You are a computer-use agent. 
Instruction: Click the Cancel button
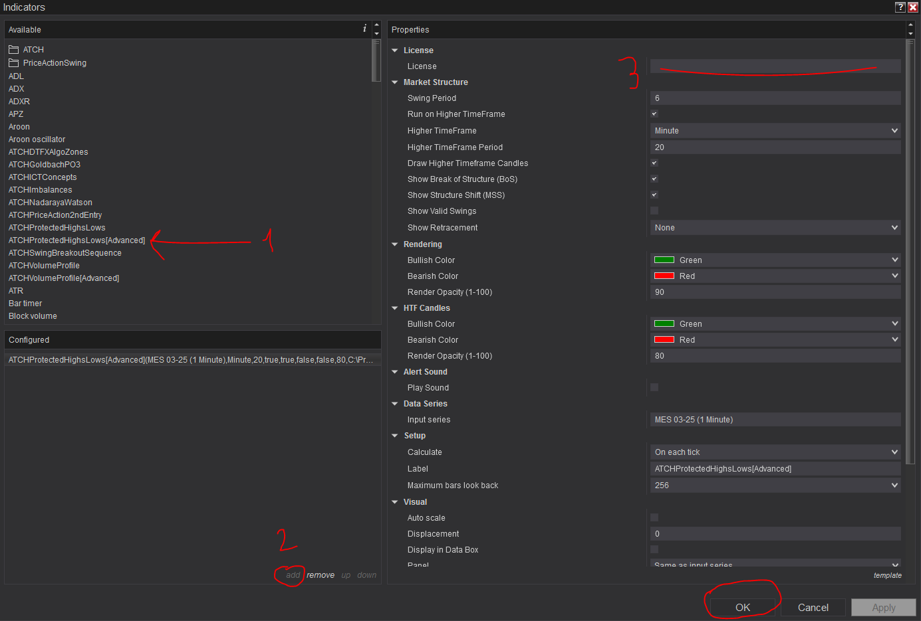coord(813,608)
